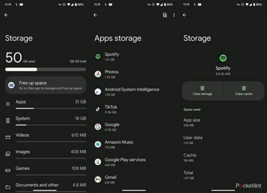
Task: Tap the 50 GB used storage bar
Action: [46, 69]
